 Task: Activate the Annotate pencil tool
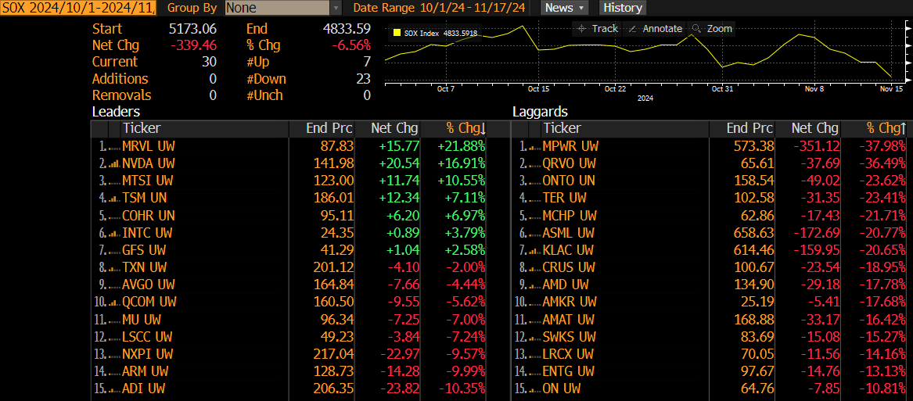click(655, 28)
